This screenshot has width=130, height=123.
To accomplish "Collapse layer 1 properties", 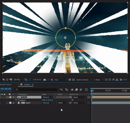I will click(x=8, y=97).
